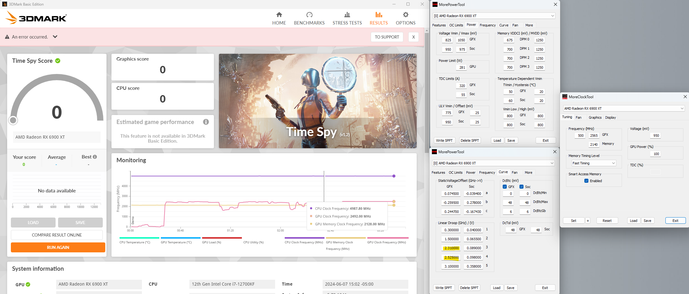Toggle the Soc checkbox under DcBtc
This screenshot has width=689, height=294.
point(522,186)
